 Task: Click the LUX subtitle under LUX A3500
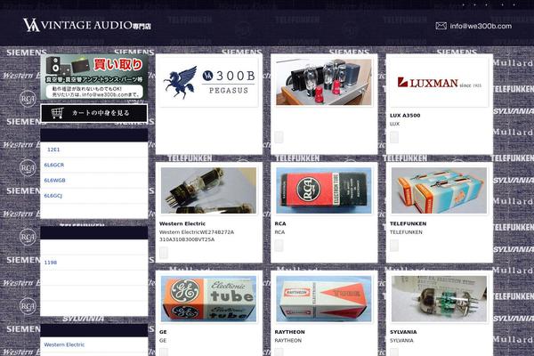coord(394,124)
